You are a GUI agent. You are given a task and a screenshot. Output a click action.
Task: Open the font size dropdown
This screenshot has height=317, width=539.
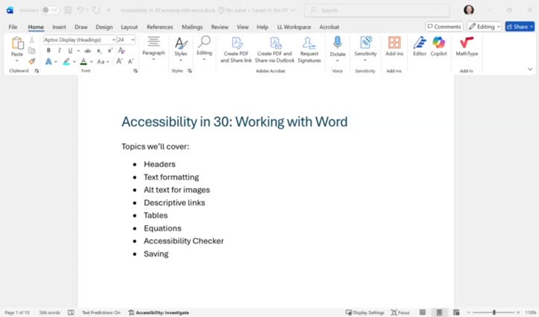click(x=132, y=40)
